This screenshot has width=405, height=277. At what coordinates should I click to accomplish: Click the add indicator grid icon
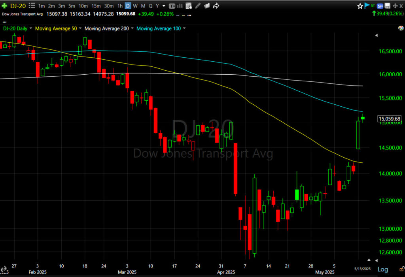click(x=189, y=6)
